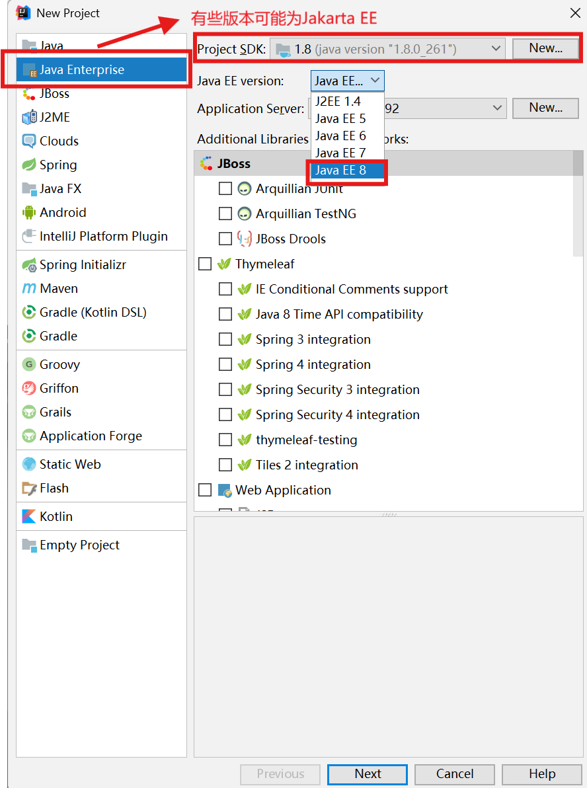
Task: Open Help for New Project dialog
Action: [x=542, y=774]
